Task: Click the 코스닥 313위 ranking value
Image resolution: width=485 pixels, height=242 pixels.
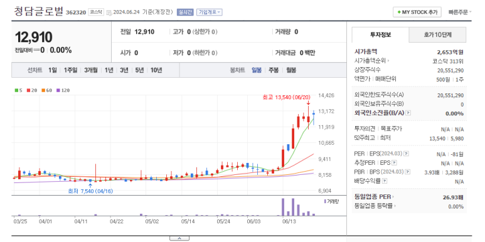Action: pyautogui.click(x=448, y=61)
